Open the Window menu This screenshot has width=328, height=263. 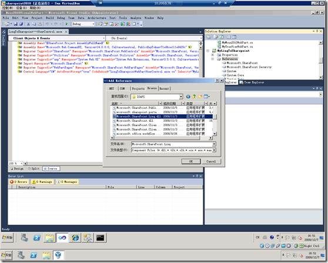(149, 18)
